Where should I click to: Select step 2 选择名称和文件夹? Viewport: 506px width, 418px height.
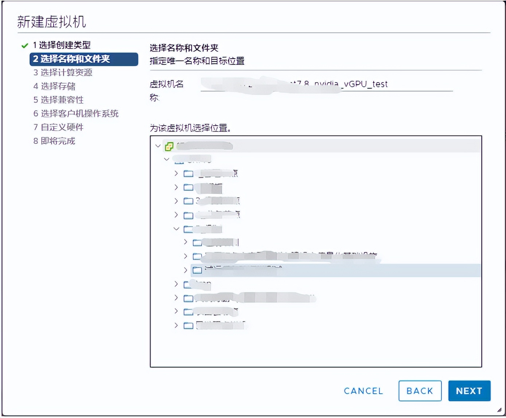(x=84, y=59)
